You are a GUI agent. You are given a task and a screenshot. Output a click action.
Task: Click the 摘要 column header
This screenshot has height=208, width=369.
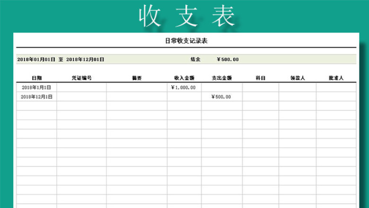[137, 78]
